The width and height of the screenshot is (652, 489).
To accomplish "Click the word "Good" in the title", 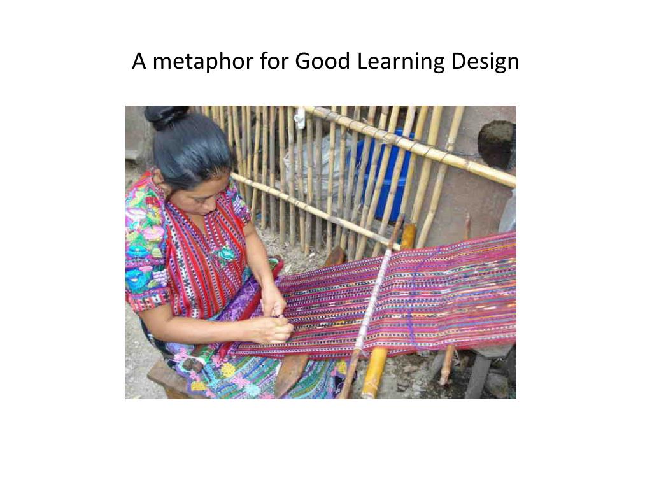I will pyautogui.click(x=323, y=62).
